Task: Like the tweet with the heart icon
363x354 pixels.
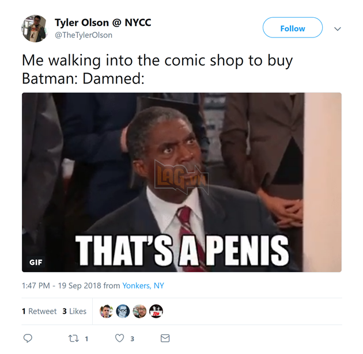Action: [x=120, y=338]
